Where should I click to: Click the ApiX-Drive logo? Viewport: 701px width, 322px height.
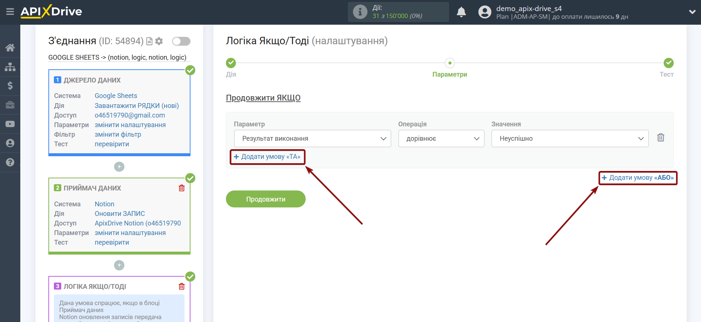pos(51,11)
